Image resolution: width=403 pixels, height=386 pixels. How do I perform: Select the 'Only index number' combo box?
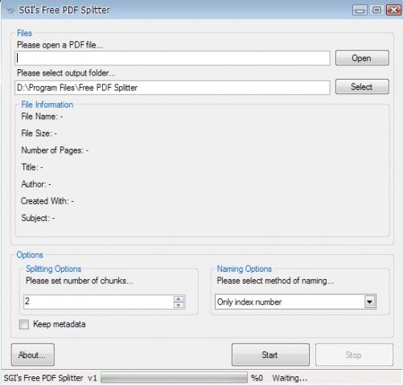295,302
